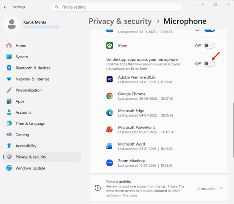
Task: Click the Accessibility figure icon
Action: tap(9, 146)
